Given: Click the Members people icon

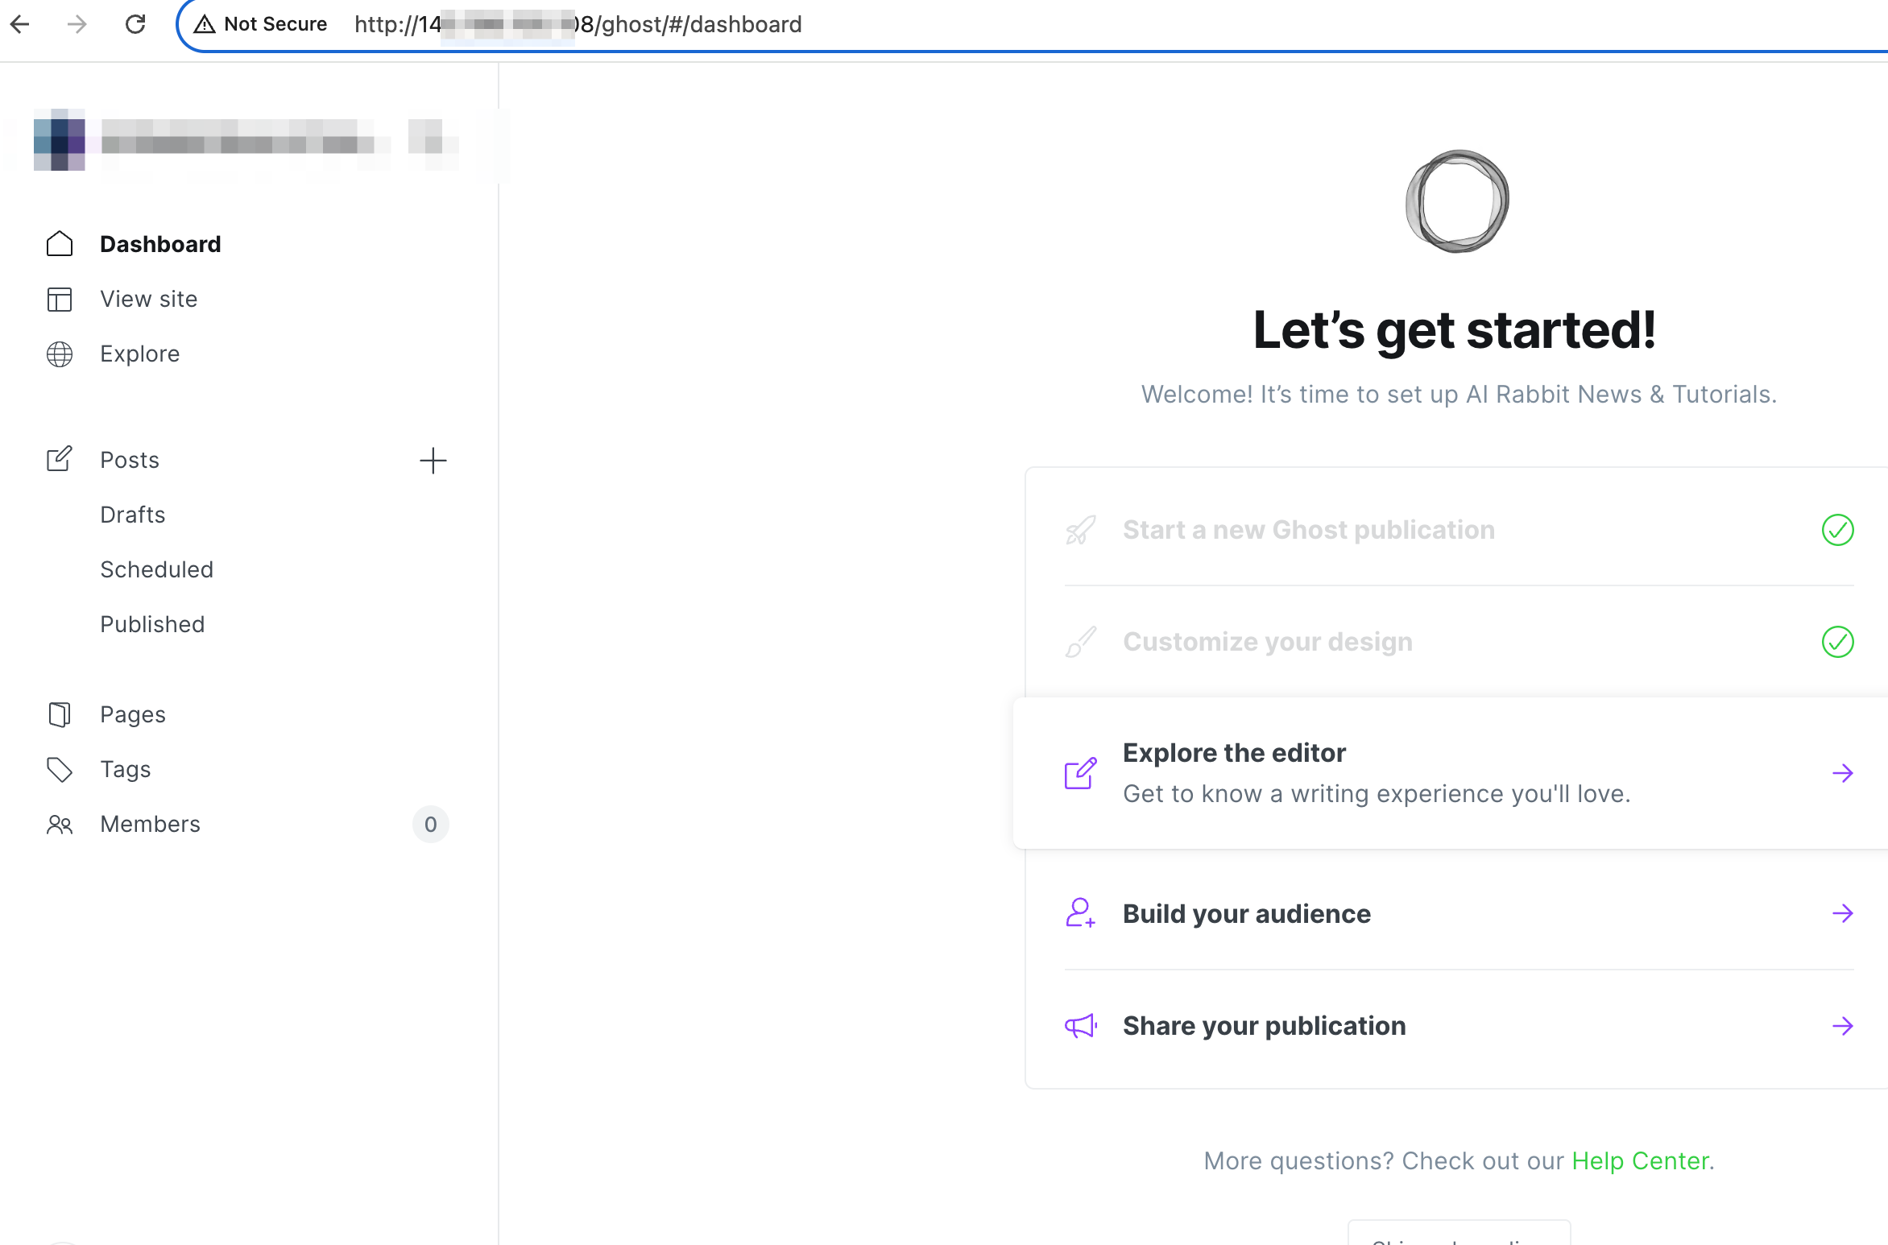Looking at the screenshot, I should pyautogui.click(x=60, y=824).
